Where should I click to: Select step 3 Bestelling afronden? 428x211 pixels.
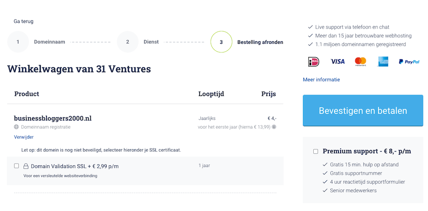[221, 42]
